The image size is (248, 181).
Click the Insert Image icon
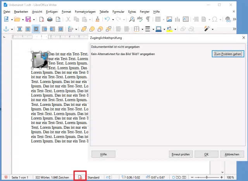169,19
